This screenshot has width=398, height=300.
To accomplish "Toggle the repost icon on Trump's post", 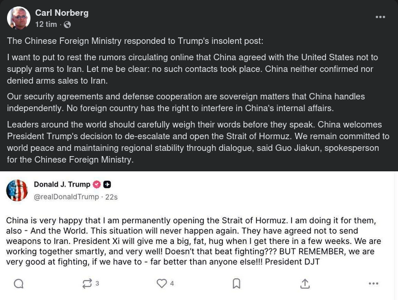I will [87, 284].
